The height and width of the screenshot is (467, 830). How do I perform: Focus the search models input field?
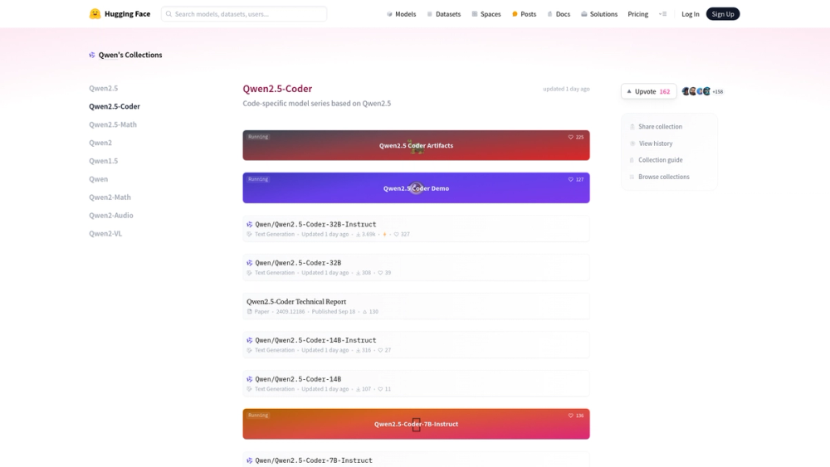[243, 14]
